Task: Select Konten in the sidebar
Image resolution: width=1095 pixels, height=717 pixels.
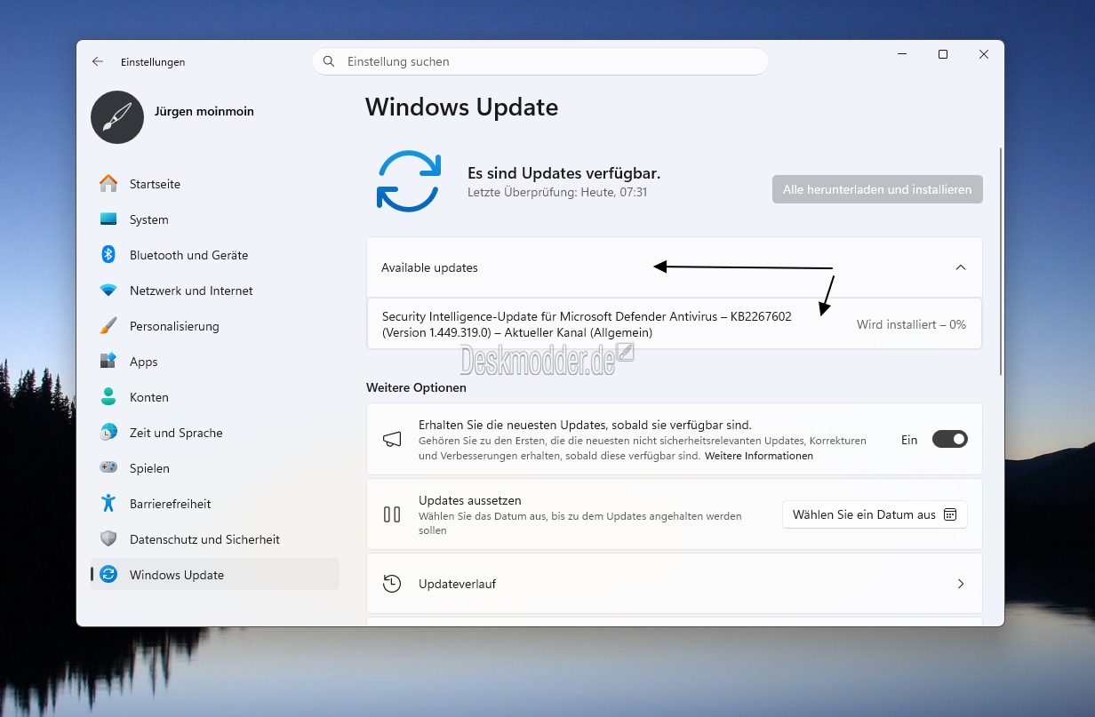Action: [148, 397]
